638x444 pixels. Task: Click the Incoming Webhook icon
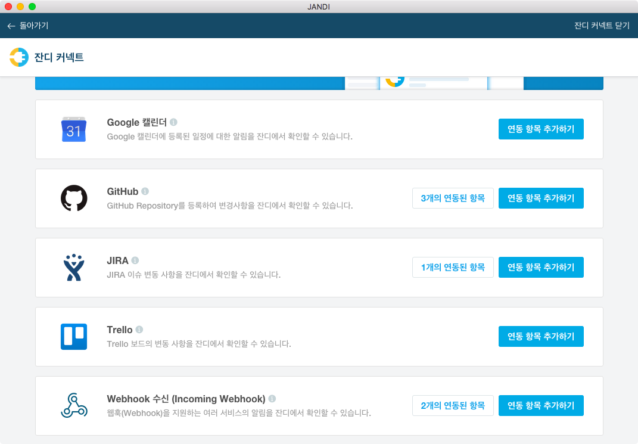click(74, 406)
